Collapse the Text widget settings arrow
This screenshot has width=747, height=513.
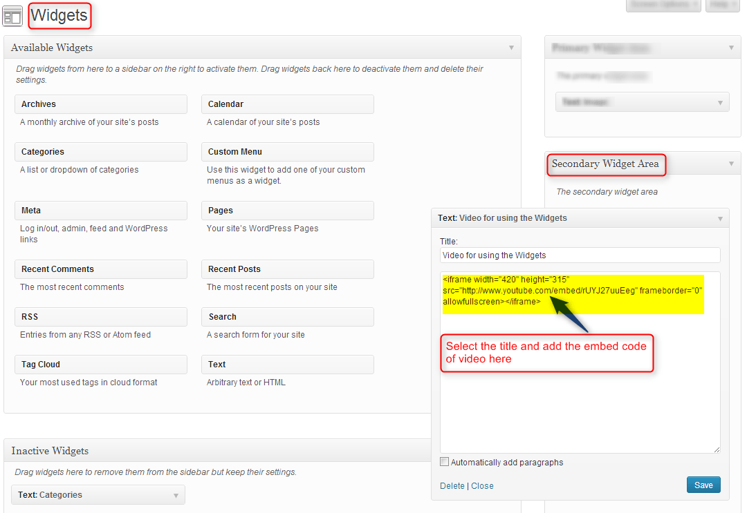pos(720,218)
